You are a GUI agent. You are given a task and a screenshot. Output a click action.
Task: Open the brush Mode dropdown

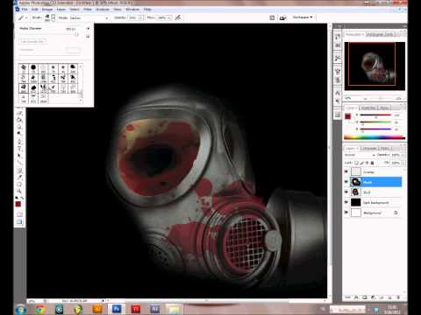coord(89,17)
